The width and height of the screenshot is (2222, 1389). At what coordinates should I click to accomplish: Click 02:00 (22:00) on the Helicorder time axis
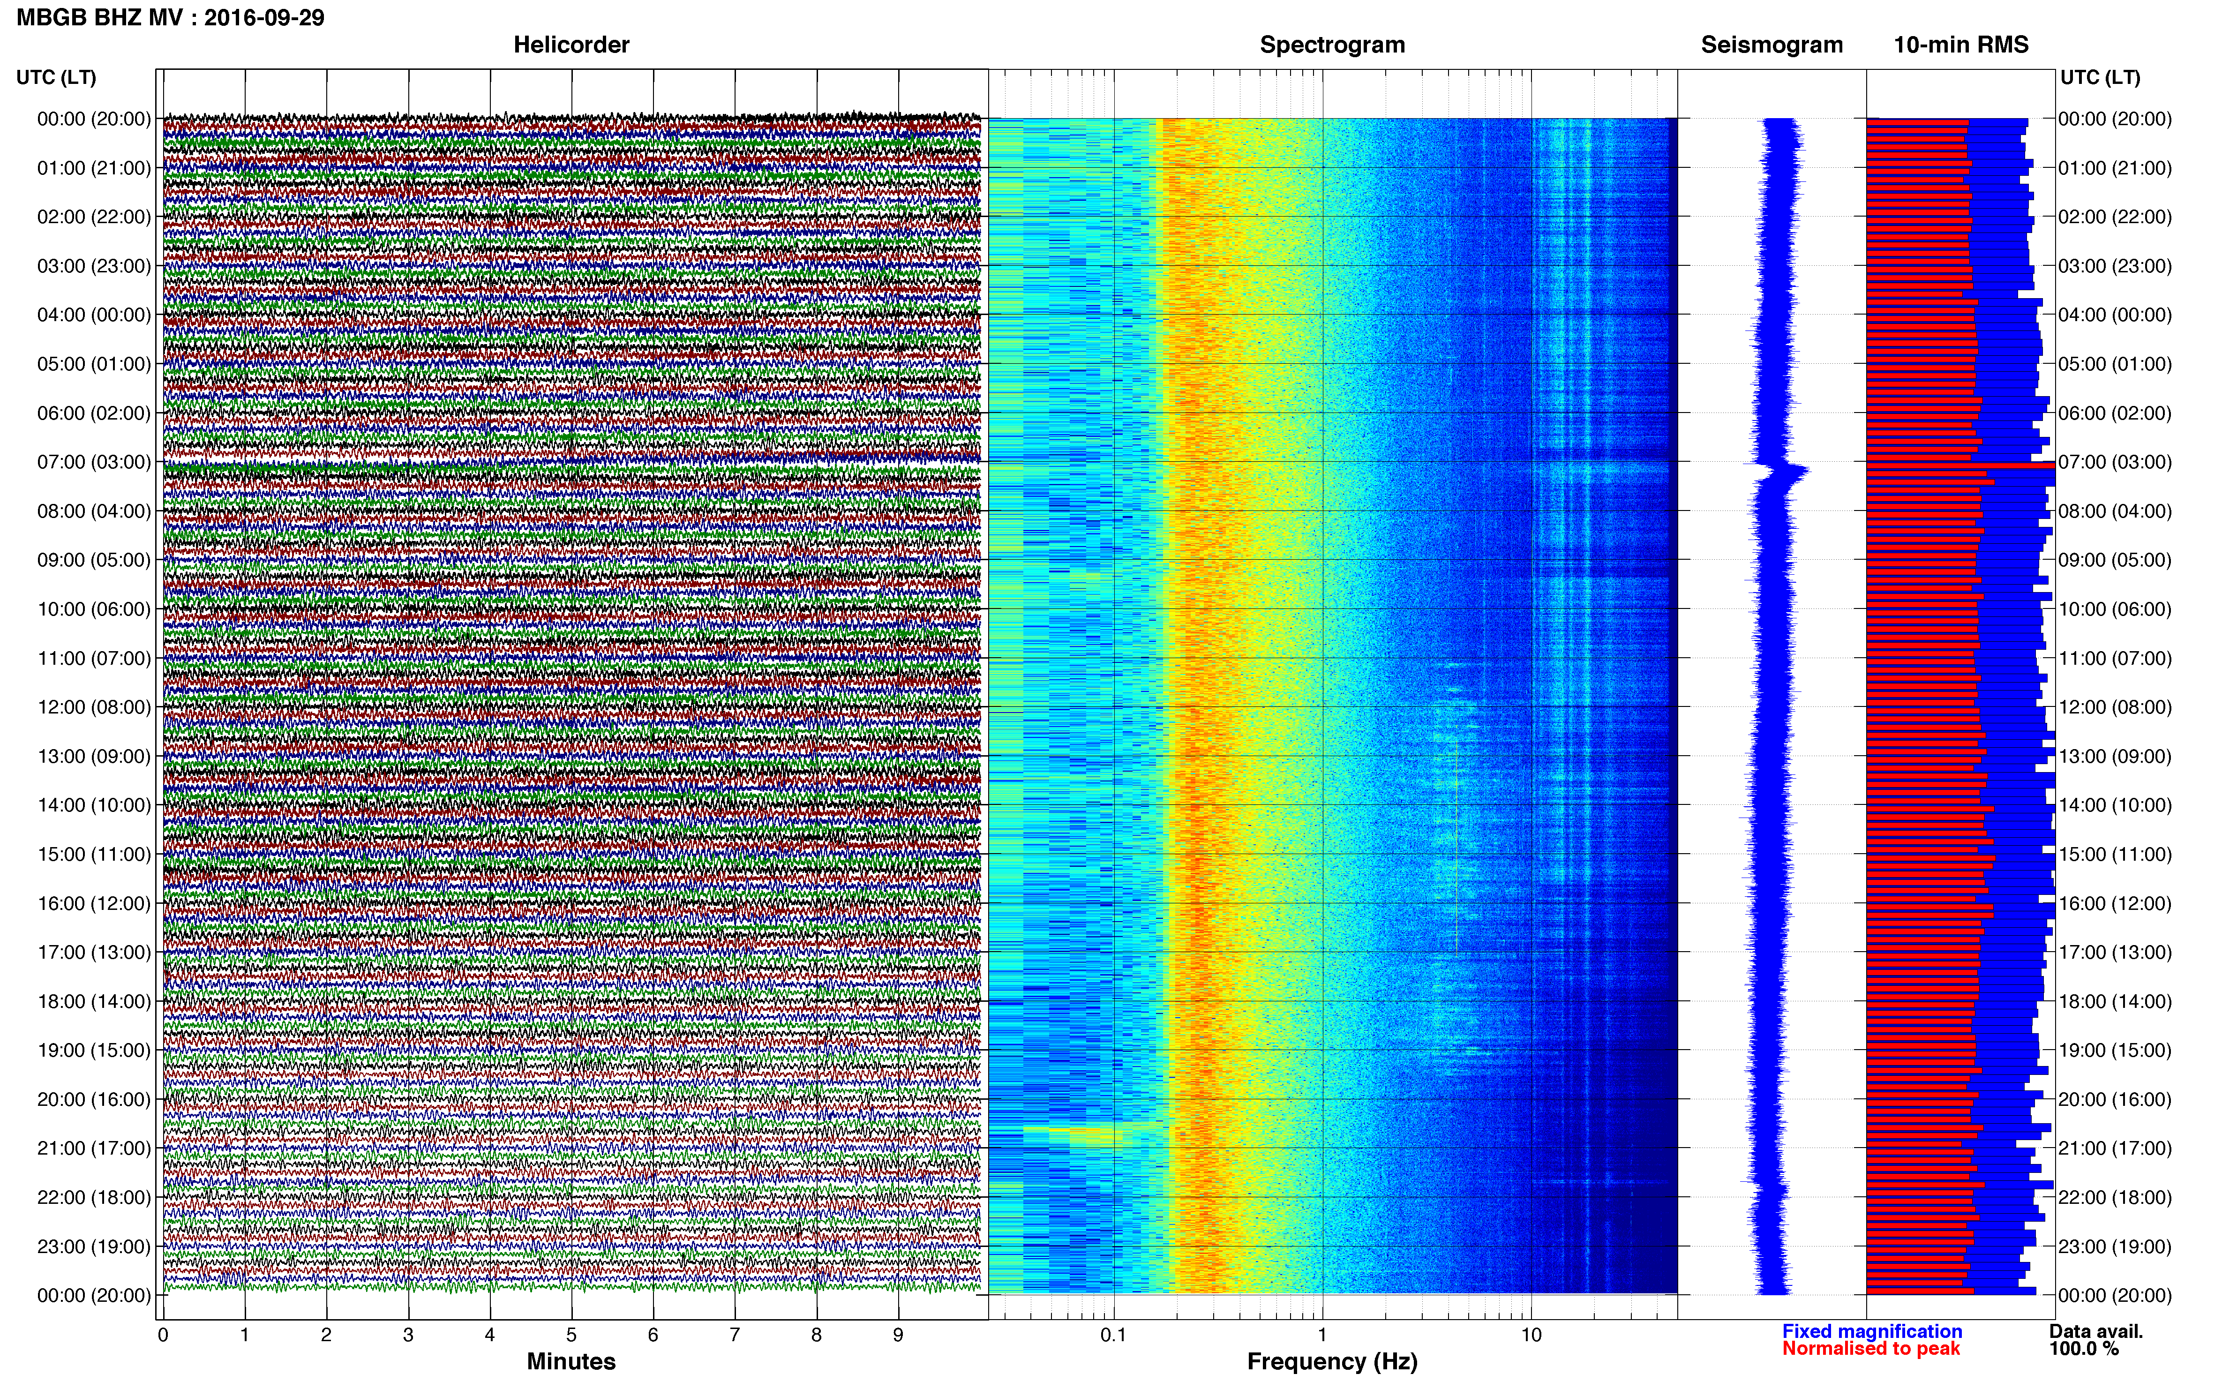point(94,217)
